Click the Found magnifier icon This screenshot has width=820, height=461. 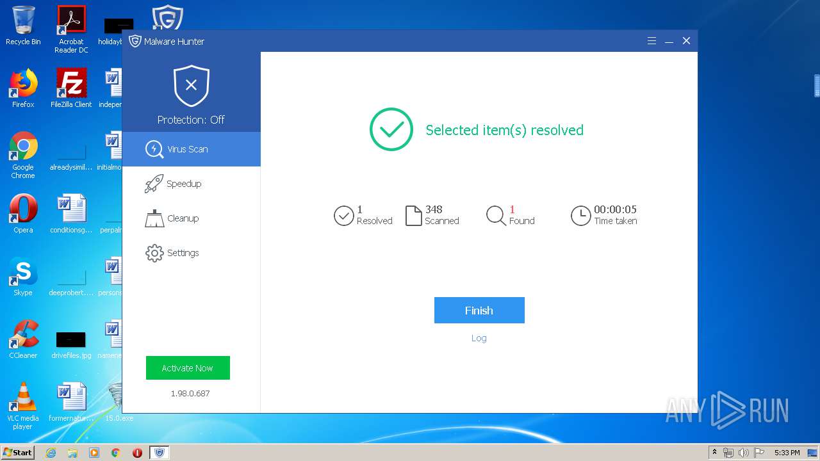(496, 216)
